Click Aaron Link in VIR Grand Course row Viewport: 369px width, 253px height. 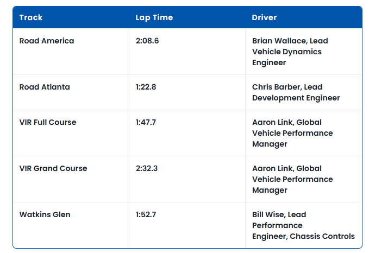[x=272, y=168]
